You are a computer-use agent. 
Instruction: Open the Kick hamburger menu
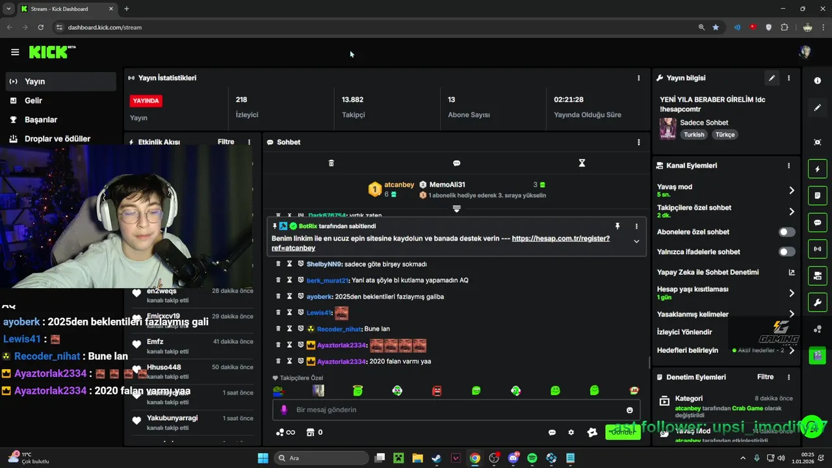click(15, 52)
